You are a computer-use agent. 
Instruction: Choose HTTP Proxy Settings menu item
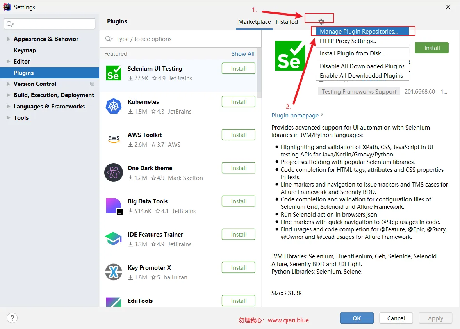click(x=362, y=41)
